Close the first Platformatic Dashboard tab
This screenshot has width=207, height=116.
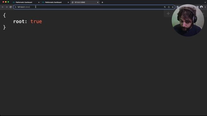[39, 2]
